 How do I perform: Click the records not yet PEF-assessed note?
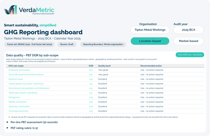point(93,117)
